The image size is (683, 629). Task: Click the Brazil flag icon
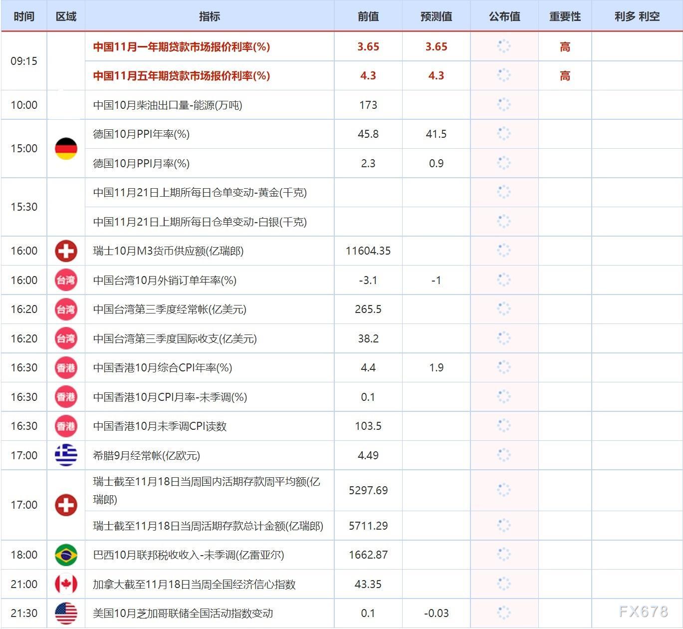pyautogui.click(x=66, y=555)
